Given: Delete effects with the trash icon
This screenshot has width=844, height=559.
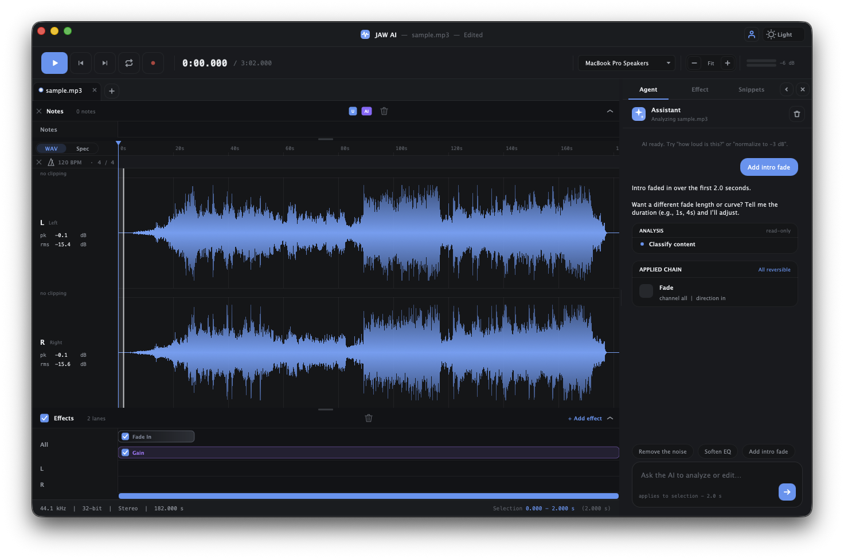Looking at the screenshot, I should click(x=369, y=418).
